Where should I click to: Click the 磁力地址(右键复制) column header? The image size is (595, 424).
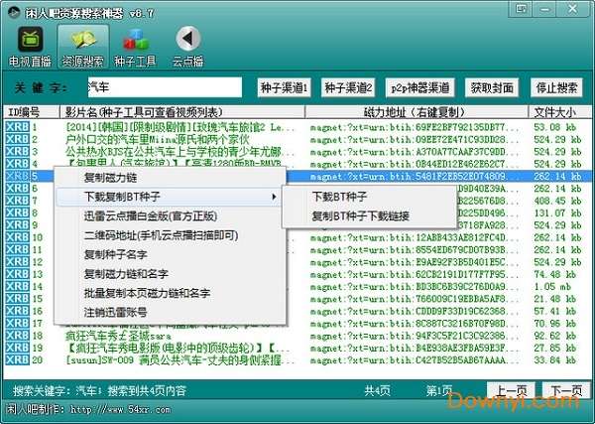(416, 112)
